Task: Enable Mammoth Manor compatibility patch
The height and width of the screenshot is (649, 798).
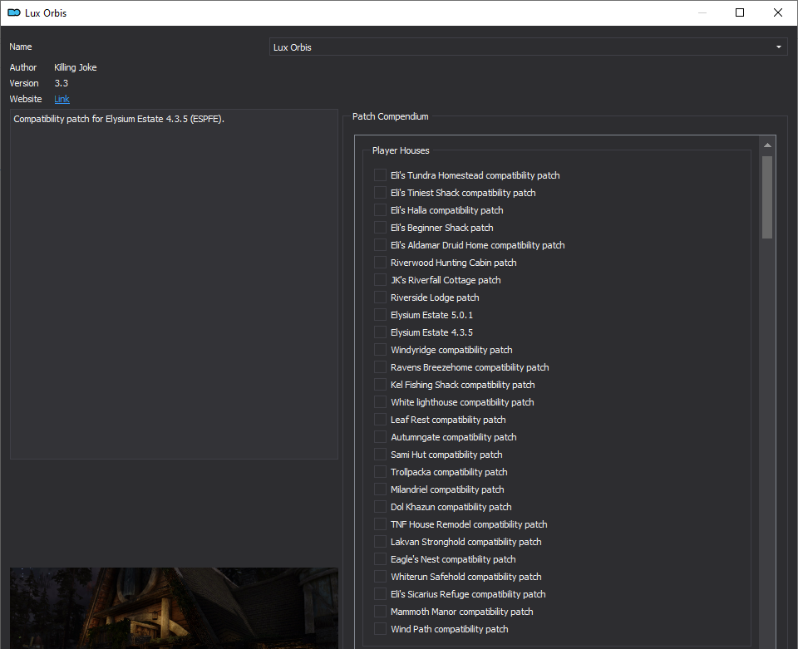Action: 380,612
